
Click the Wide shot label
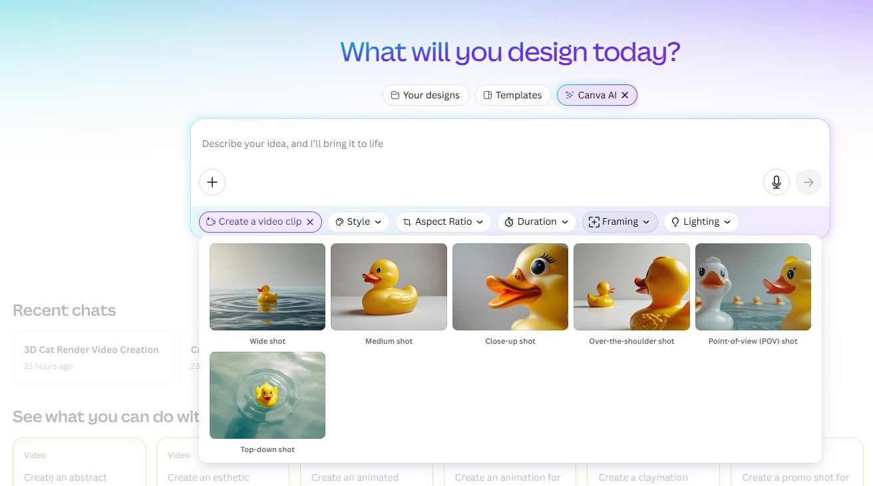point(267,341)
